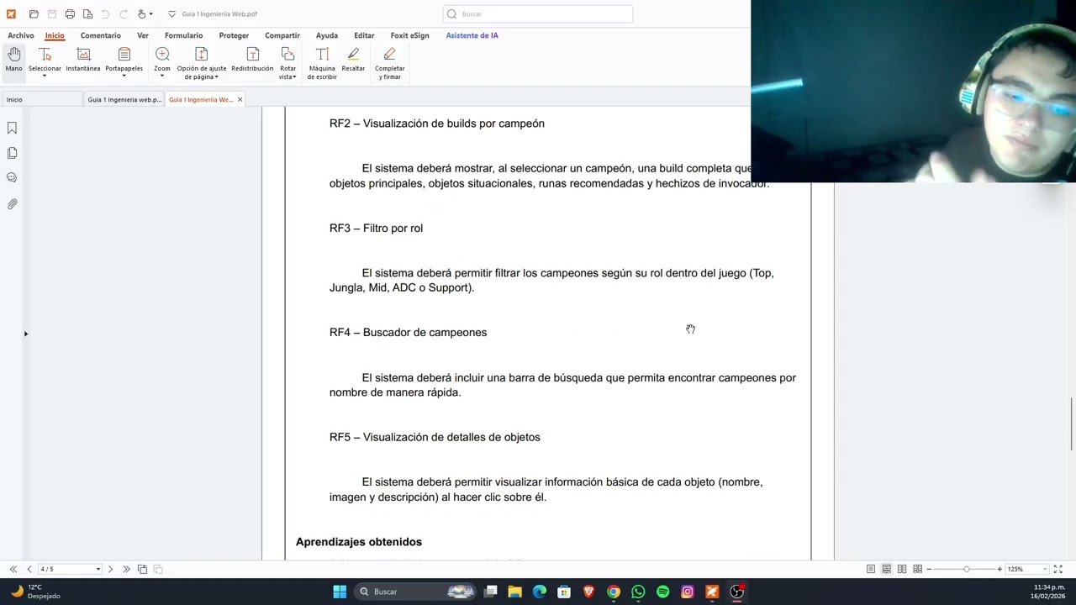
Task: Open the Archivo menu
Action: click(21, 35)
